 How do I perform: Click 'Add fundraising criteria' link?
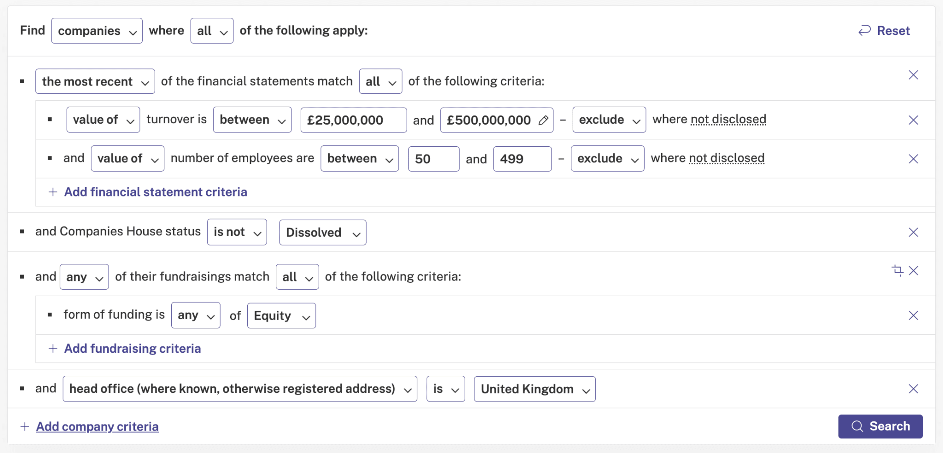point(133,349)
